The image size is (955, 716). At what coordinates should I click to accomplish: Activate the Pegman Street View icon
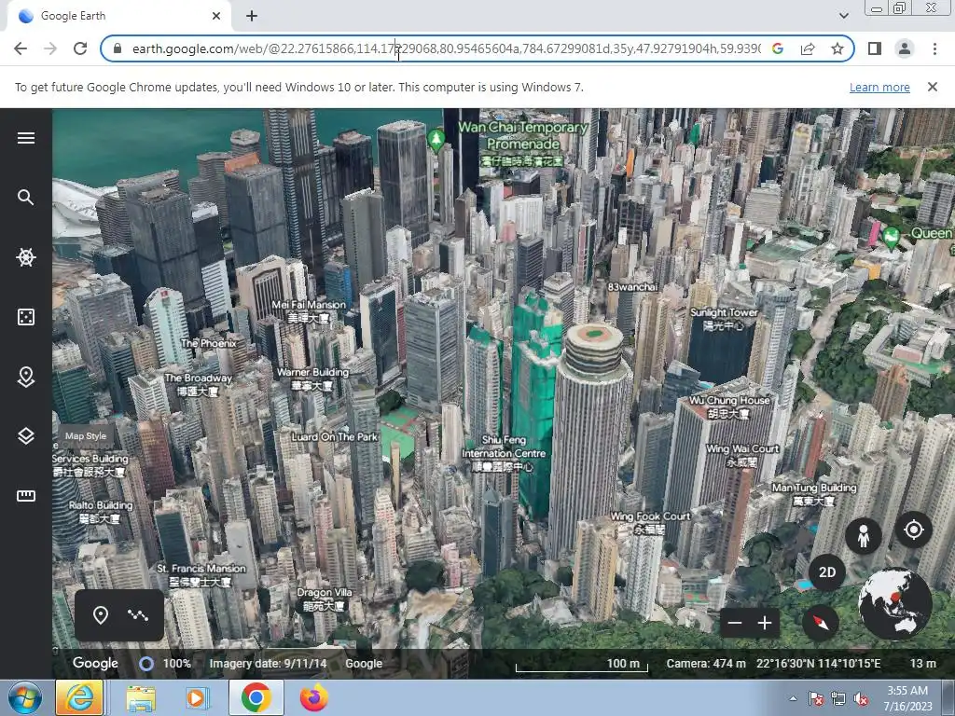863,536
